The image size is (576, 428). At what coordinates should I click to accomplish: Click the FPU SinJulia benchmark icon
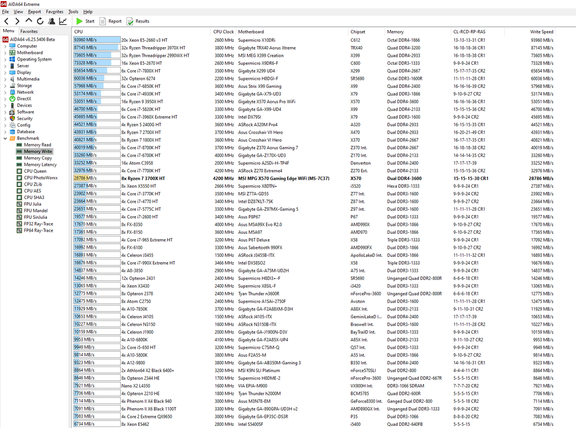[19, 218]
